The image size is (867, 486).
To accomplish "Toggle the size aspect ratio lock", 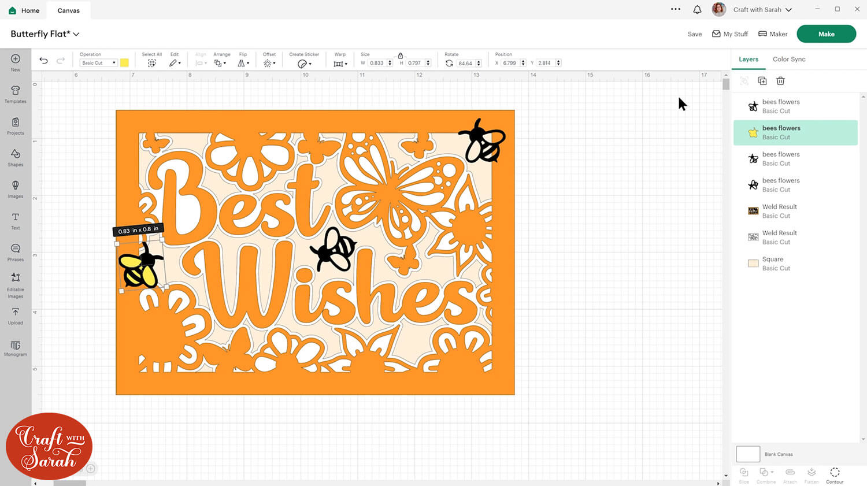I will coord(400,55).
